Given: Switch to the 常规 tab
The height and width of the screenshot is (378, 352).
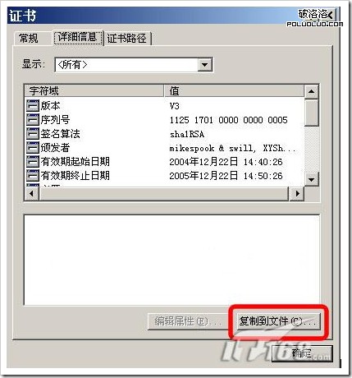Looking at the screenshot, I should click(29, 38).
